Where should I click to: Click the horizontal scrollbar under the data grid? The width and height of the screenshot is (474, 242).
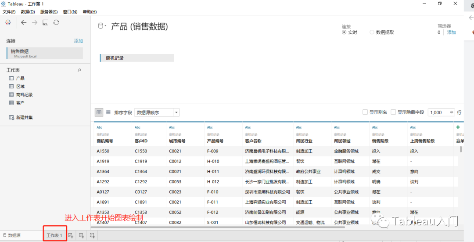[x=218, y=227]
